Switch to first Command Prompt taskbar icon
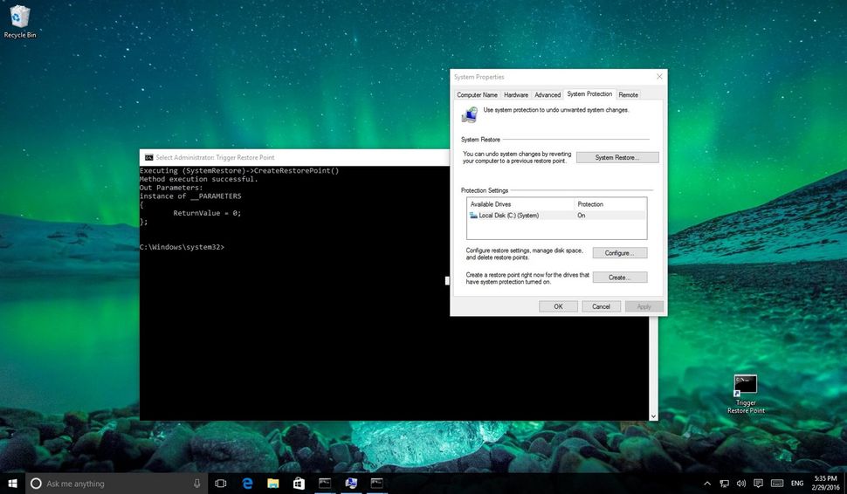 [325, 484]
